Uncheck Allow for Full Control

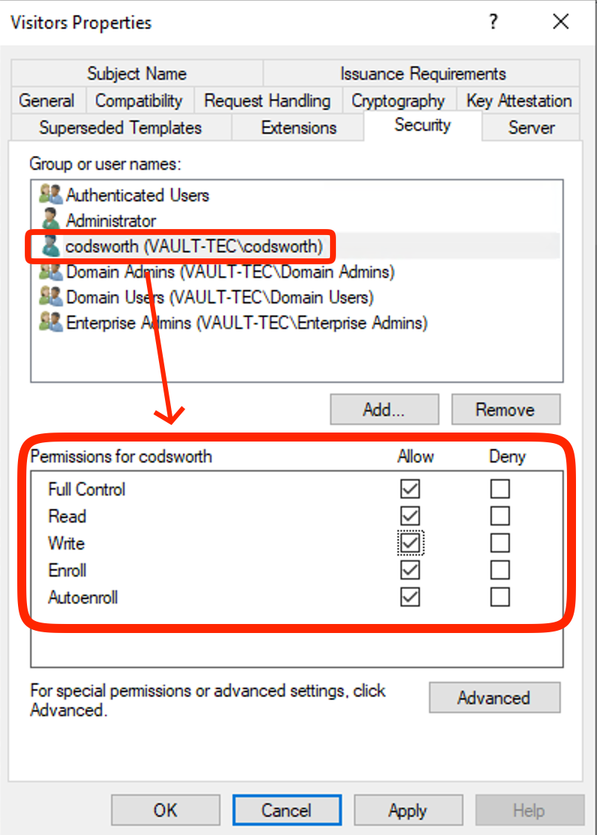[x=409, y=489]
